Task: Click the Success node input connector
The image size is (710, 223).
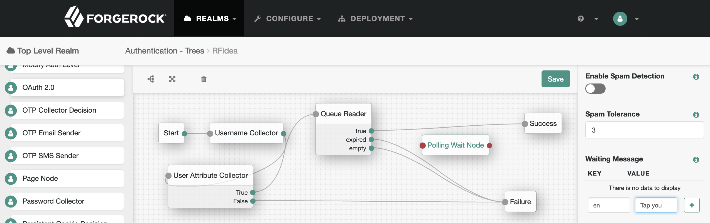Action: [525, 124]
